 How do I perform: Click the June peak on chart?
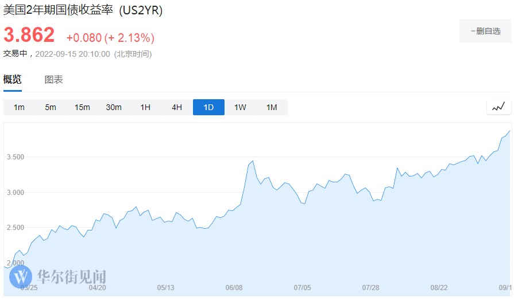click(x=253, y=161)
